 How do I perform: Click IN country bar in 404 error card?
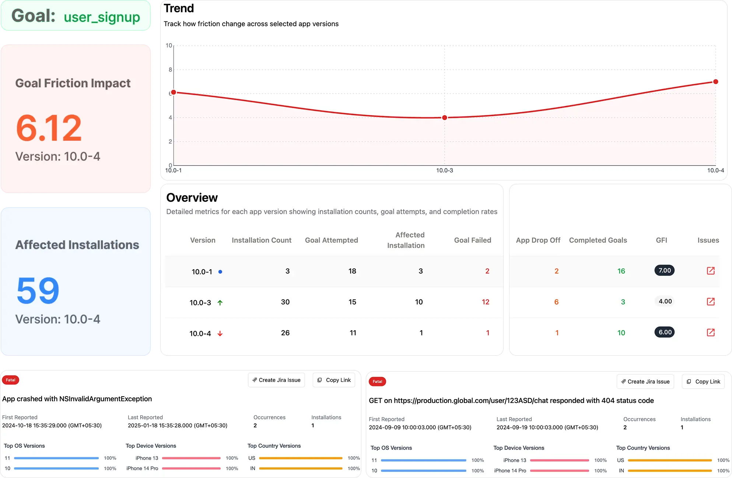point(670,471)
